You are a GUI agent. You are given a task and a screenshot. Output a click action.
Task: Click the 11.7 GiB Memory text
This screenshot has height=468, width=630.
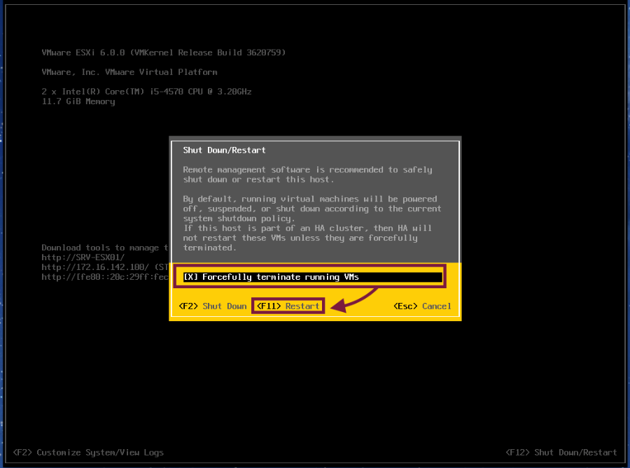78,101
